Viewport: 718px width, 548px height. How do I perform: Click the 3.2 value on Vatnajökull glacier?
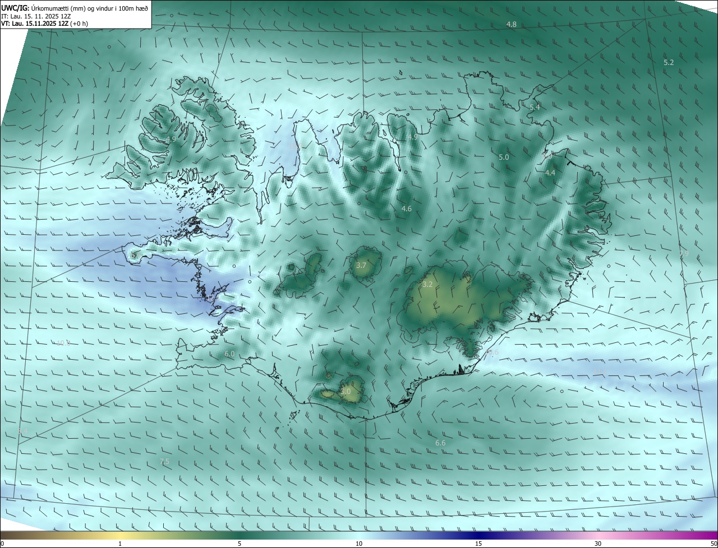(427, 285)
